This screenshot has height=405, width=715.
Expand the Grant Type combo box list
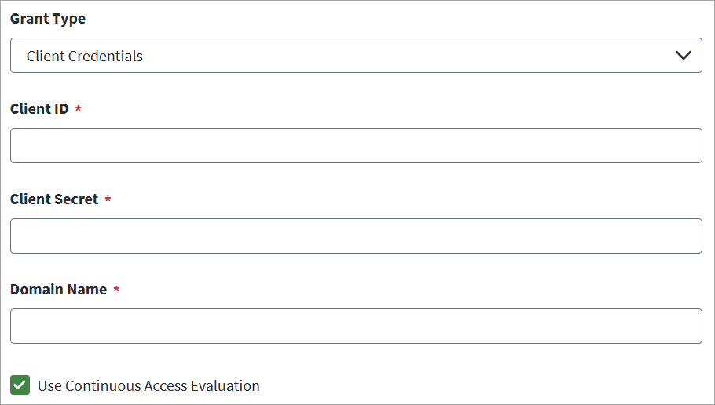[x=356, y=56]
